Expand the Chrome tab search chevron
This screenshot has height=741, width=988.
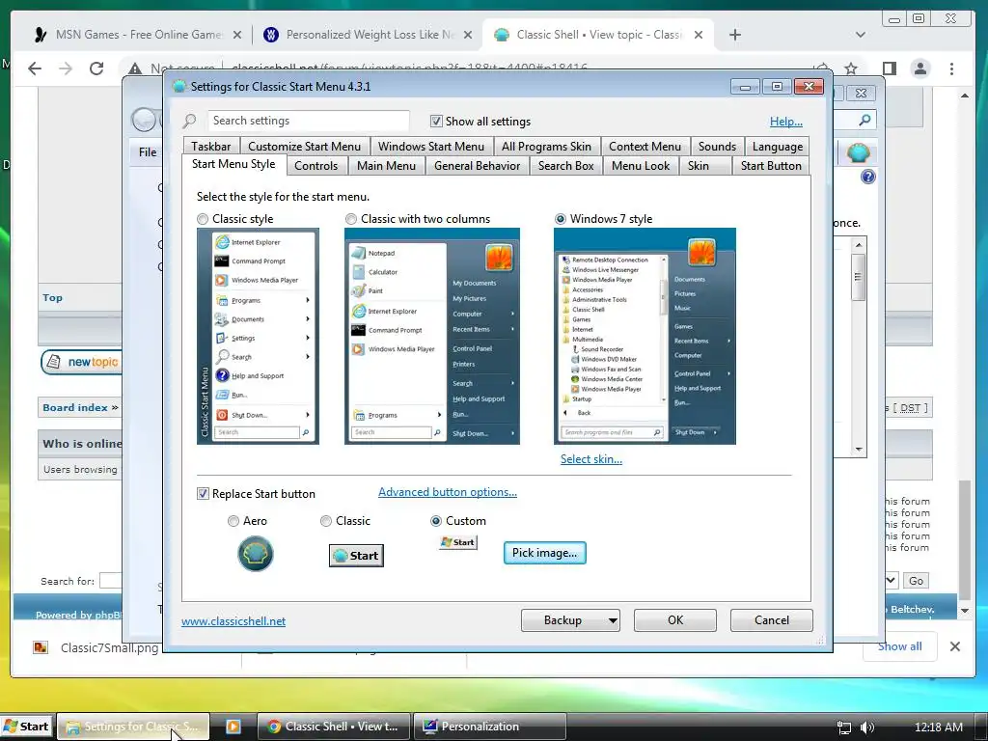click(860, 35)
